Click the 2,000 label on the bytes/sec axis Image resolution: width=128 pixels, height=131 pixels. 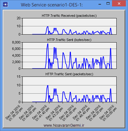point(16,62)
